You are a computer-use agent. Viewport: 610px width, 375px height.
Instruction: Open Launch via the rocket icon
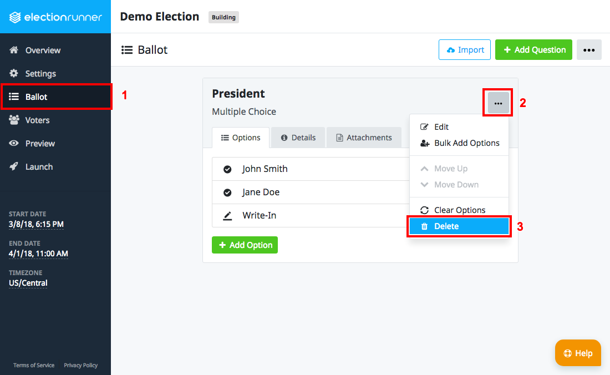click(x=14, y=166)
